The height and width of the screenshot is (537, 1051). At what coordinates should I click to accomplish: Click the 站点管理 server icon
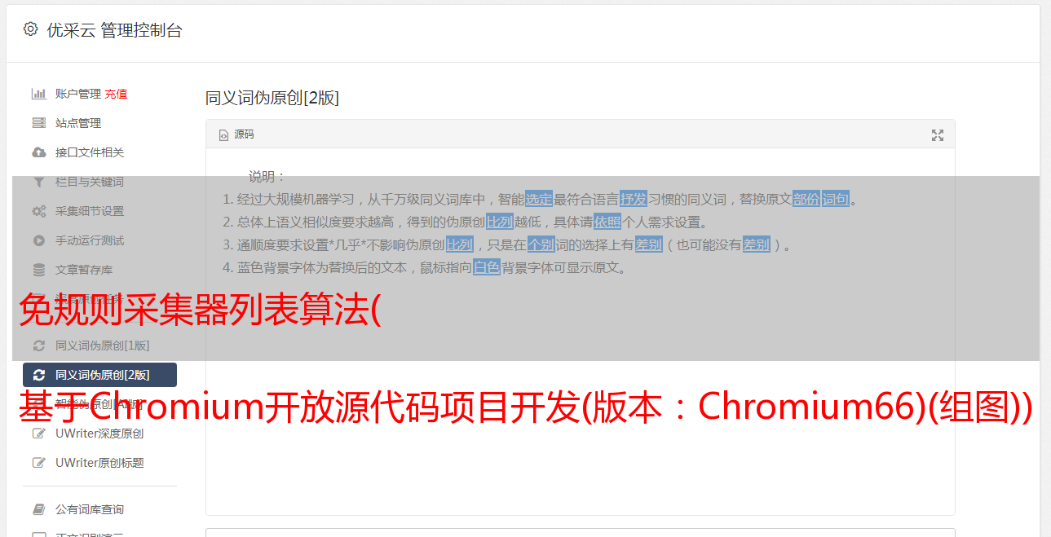click(39, 123)
